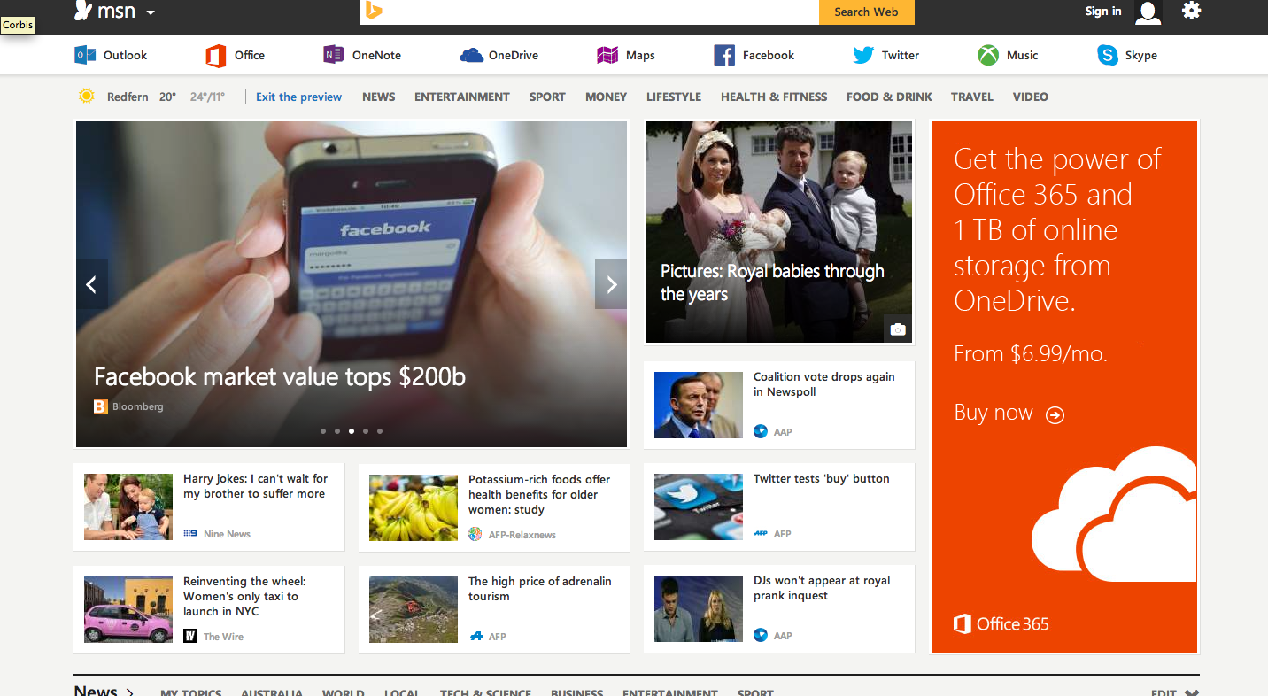Image resolution: width=1268 pixels, height=696 pixels.
Task: Click the Sign in link
Action: point(1103,12)
